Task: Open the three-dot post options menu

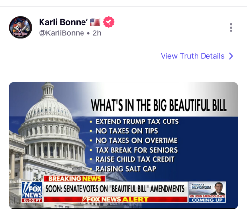Action: point(231,28)
